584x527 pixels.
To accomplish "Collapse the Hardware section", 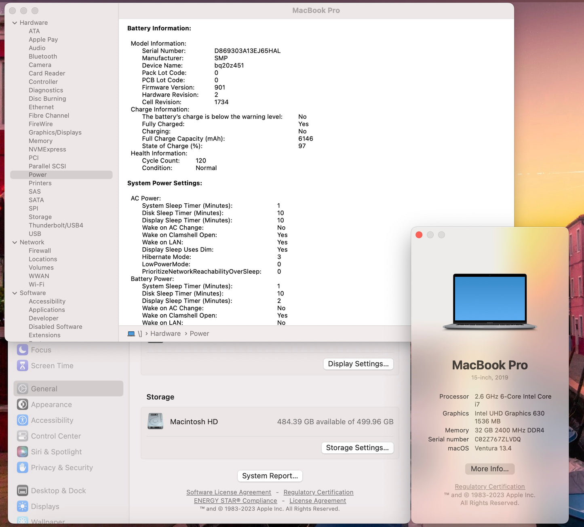I will click(x=15, y=23).
